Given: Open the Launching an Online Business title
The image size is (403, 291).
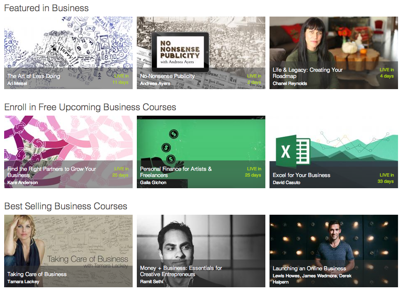Looking at the screenshot, I should point(309,268).
